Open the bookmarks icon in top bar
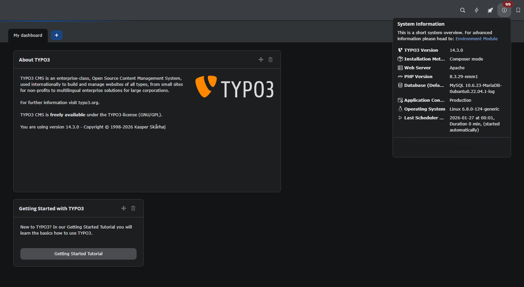 [x=518, y=10]
